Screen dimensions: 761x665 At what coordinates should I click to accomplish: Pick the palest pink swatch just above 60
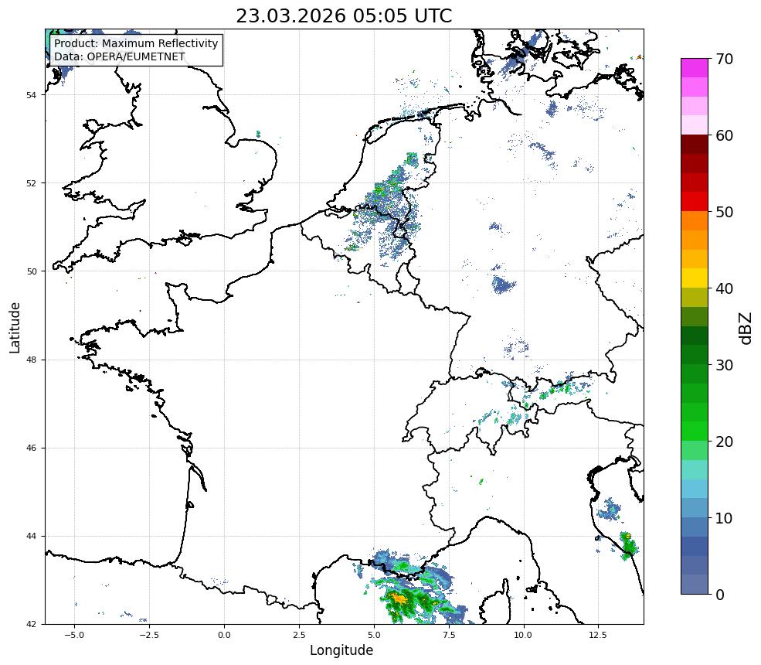pyautogui.click(x=695, y=125)
